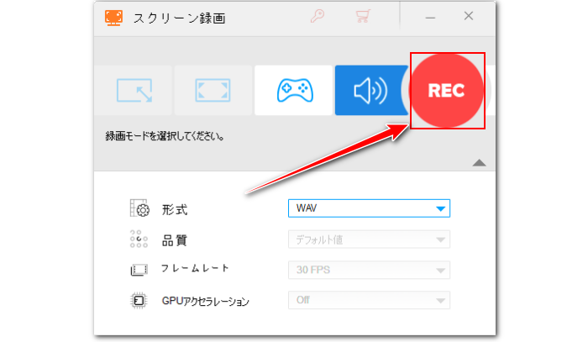The height and width of the screenshot is (342, 588).
Task: Click the 録画モードを選択してください text
Action: pyautogui.click(x=165, y=136)
